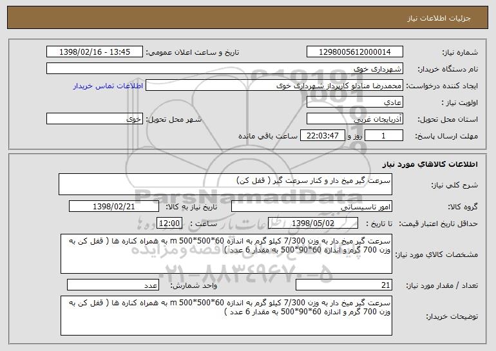Screen dimensions: 496x351
Task: Select the label شهر محل تحویل
Action: click(x=173, y=120)
